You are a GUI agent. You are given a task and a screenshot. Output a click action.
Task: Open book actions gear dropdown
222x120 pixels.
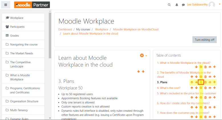click(x=143, y=55)
